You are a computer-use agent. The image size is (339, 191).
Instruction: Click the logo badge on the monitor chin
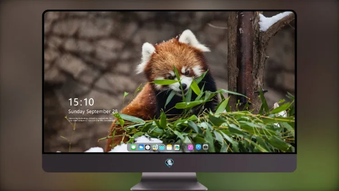[169, 163]
